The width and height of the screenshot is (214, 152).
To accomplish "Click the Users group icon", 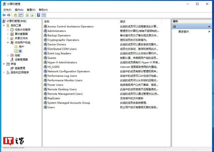I will click(x=45, y=107).
